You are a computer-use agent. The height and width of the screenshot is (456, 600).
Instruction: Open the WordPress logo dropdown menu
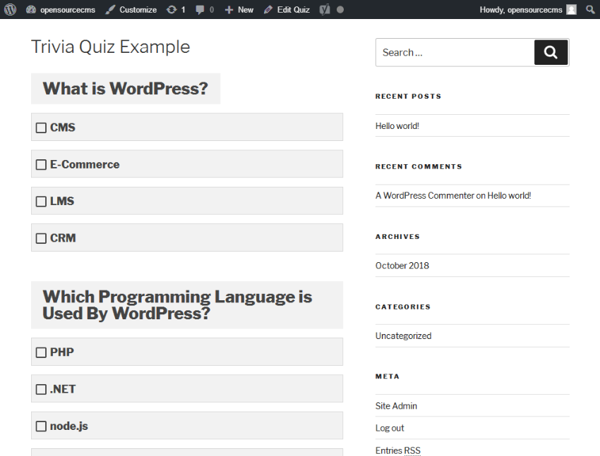click(x=10, y=9)
